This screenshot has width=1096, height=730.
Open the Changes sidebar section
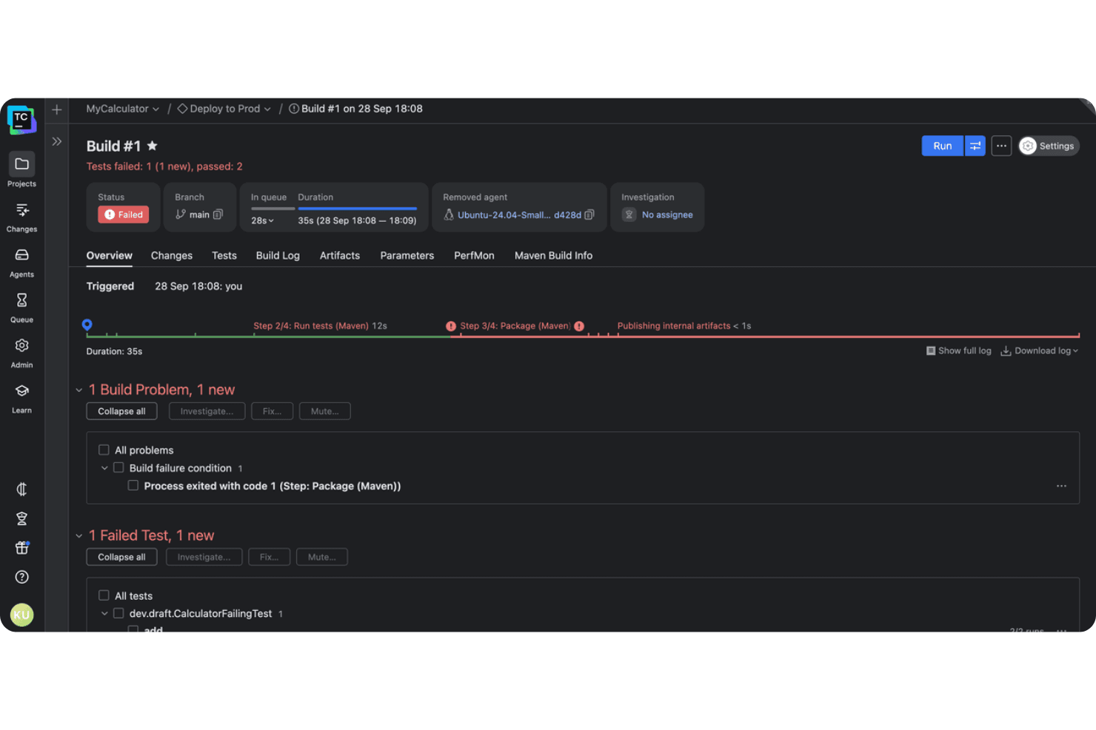(x=21, y=217)
